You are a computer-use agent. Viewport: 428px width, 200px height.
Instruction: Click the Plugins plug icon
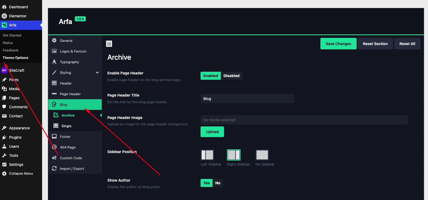pyautogui.click(x=4, y=137)
